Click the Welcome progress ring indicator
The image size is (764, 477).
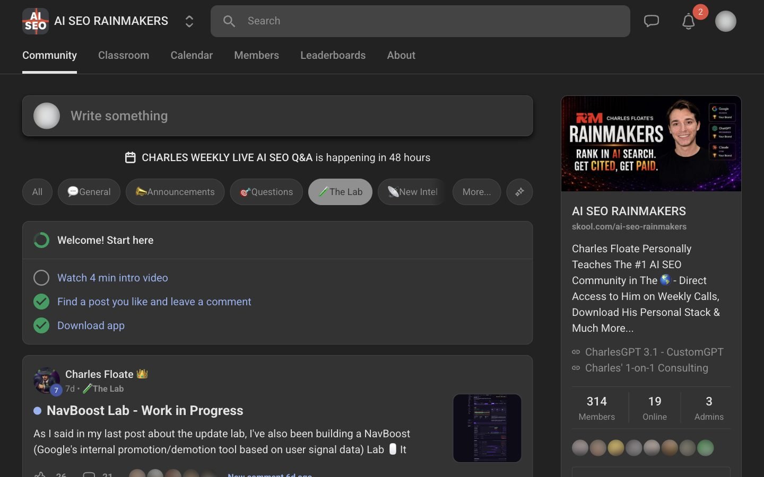click(41, 240)
